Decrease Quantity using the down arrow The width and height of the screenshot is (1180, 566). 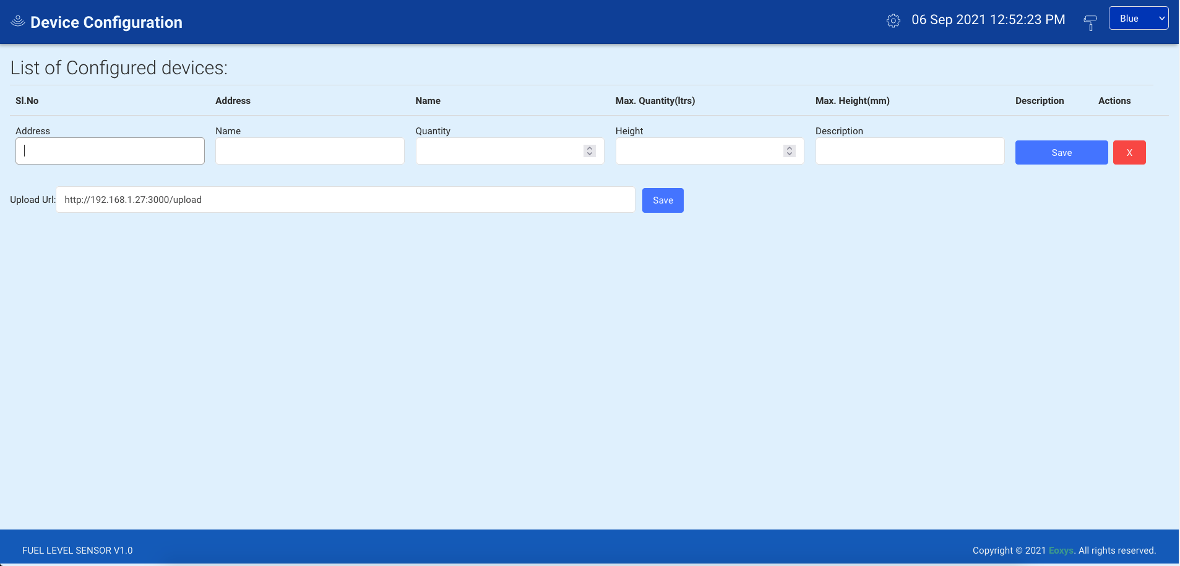590,154
